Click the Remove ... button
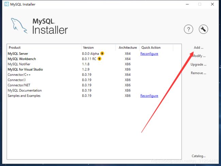The width and height of the screenshot is (221, 166). [199, 73]
